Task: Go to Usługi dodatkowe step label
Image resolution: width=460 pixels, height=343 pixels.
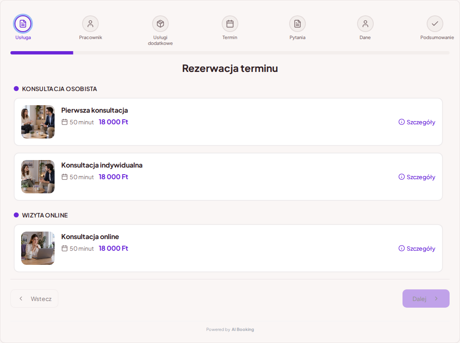Action: pos(160,40)
